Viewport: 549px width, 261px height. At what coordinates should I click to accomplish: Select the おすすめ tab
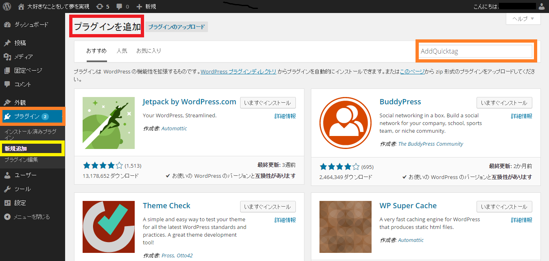tap(96, 51)
